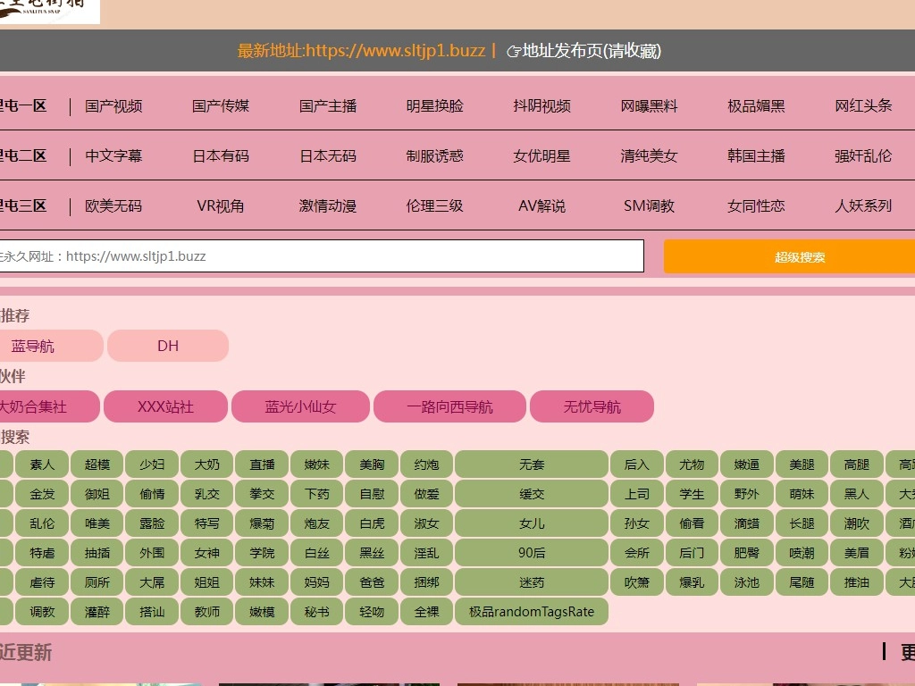Image resolution: width=915 pixels, height=686 pixels.
Task: Click the site logo at top left
Action: coord(49,11)
